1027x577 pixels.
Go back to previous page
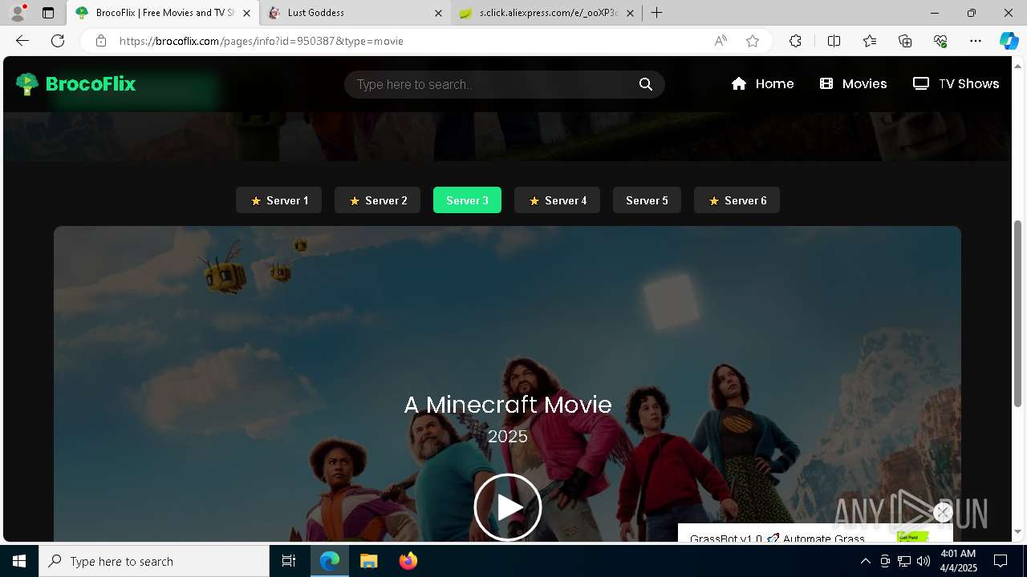[x=22, y=41]
